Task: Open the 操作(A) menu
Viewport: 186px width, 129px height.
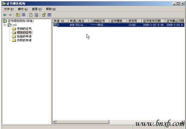Action: click(x=23, y=9)
